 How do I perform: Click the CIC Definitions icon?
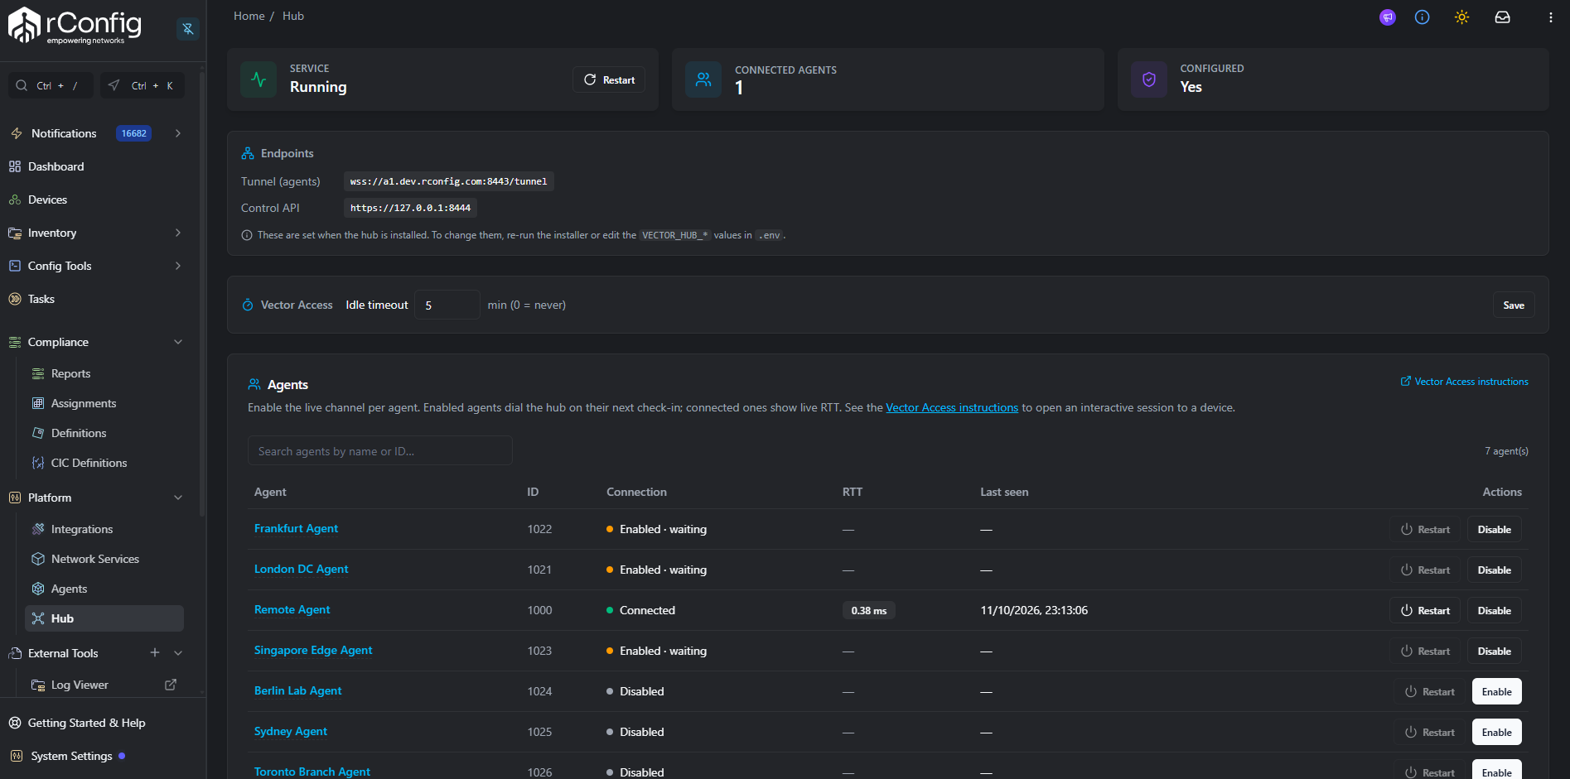(38, 463)
